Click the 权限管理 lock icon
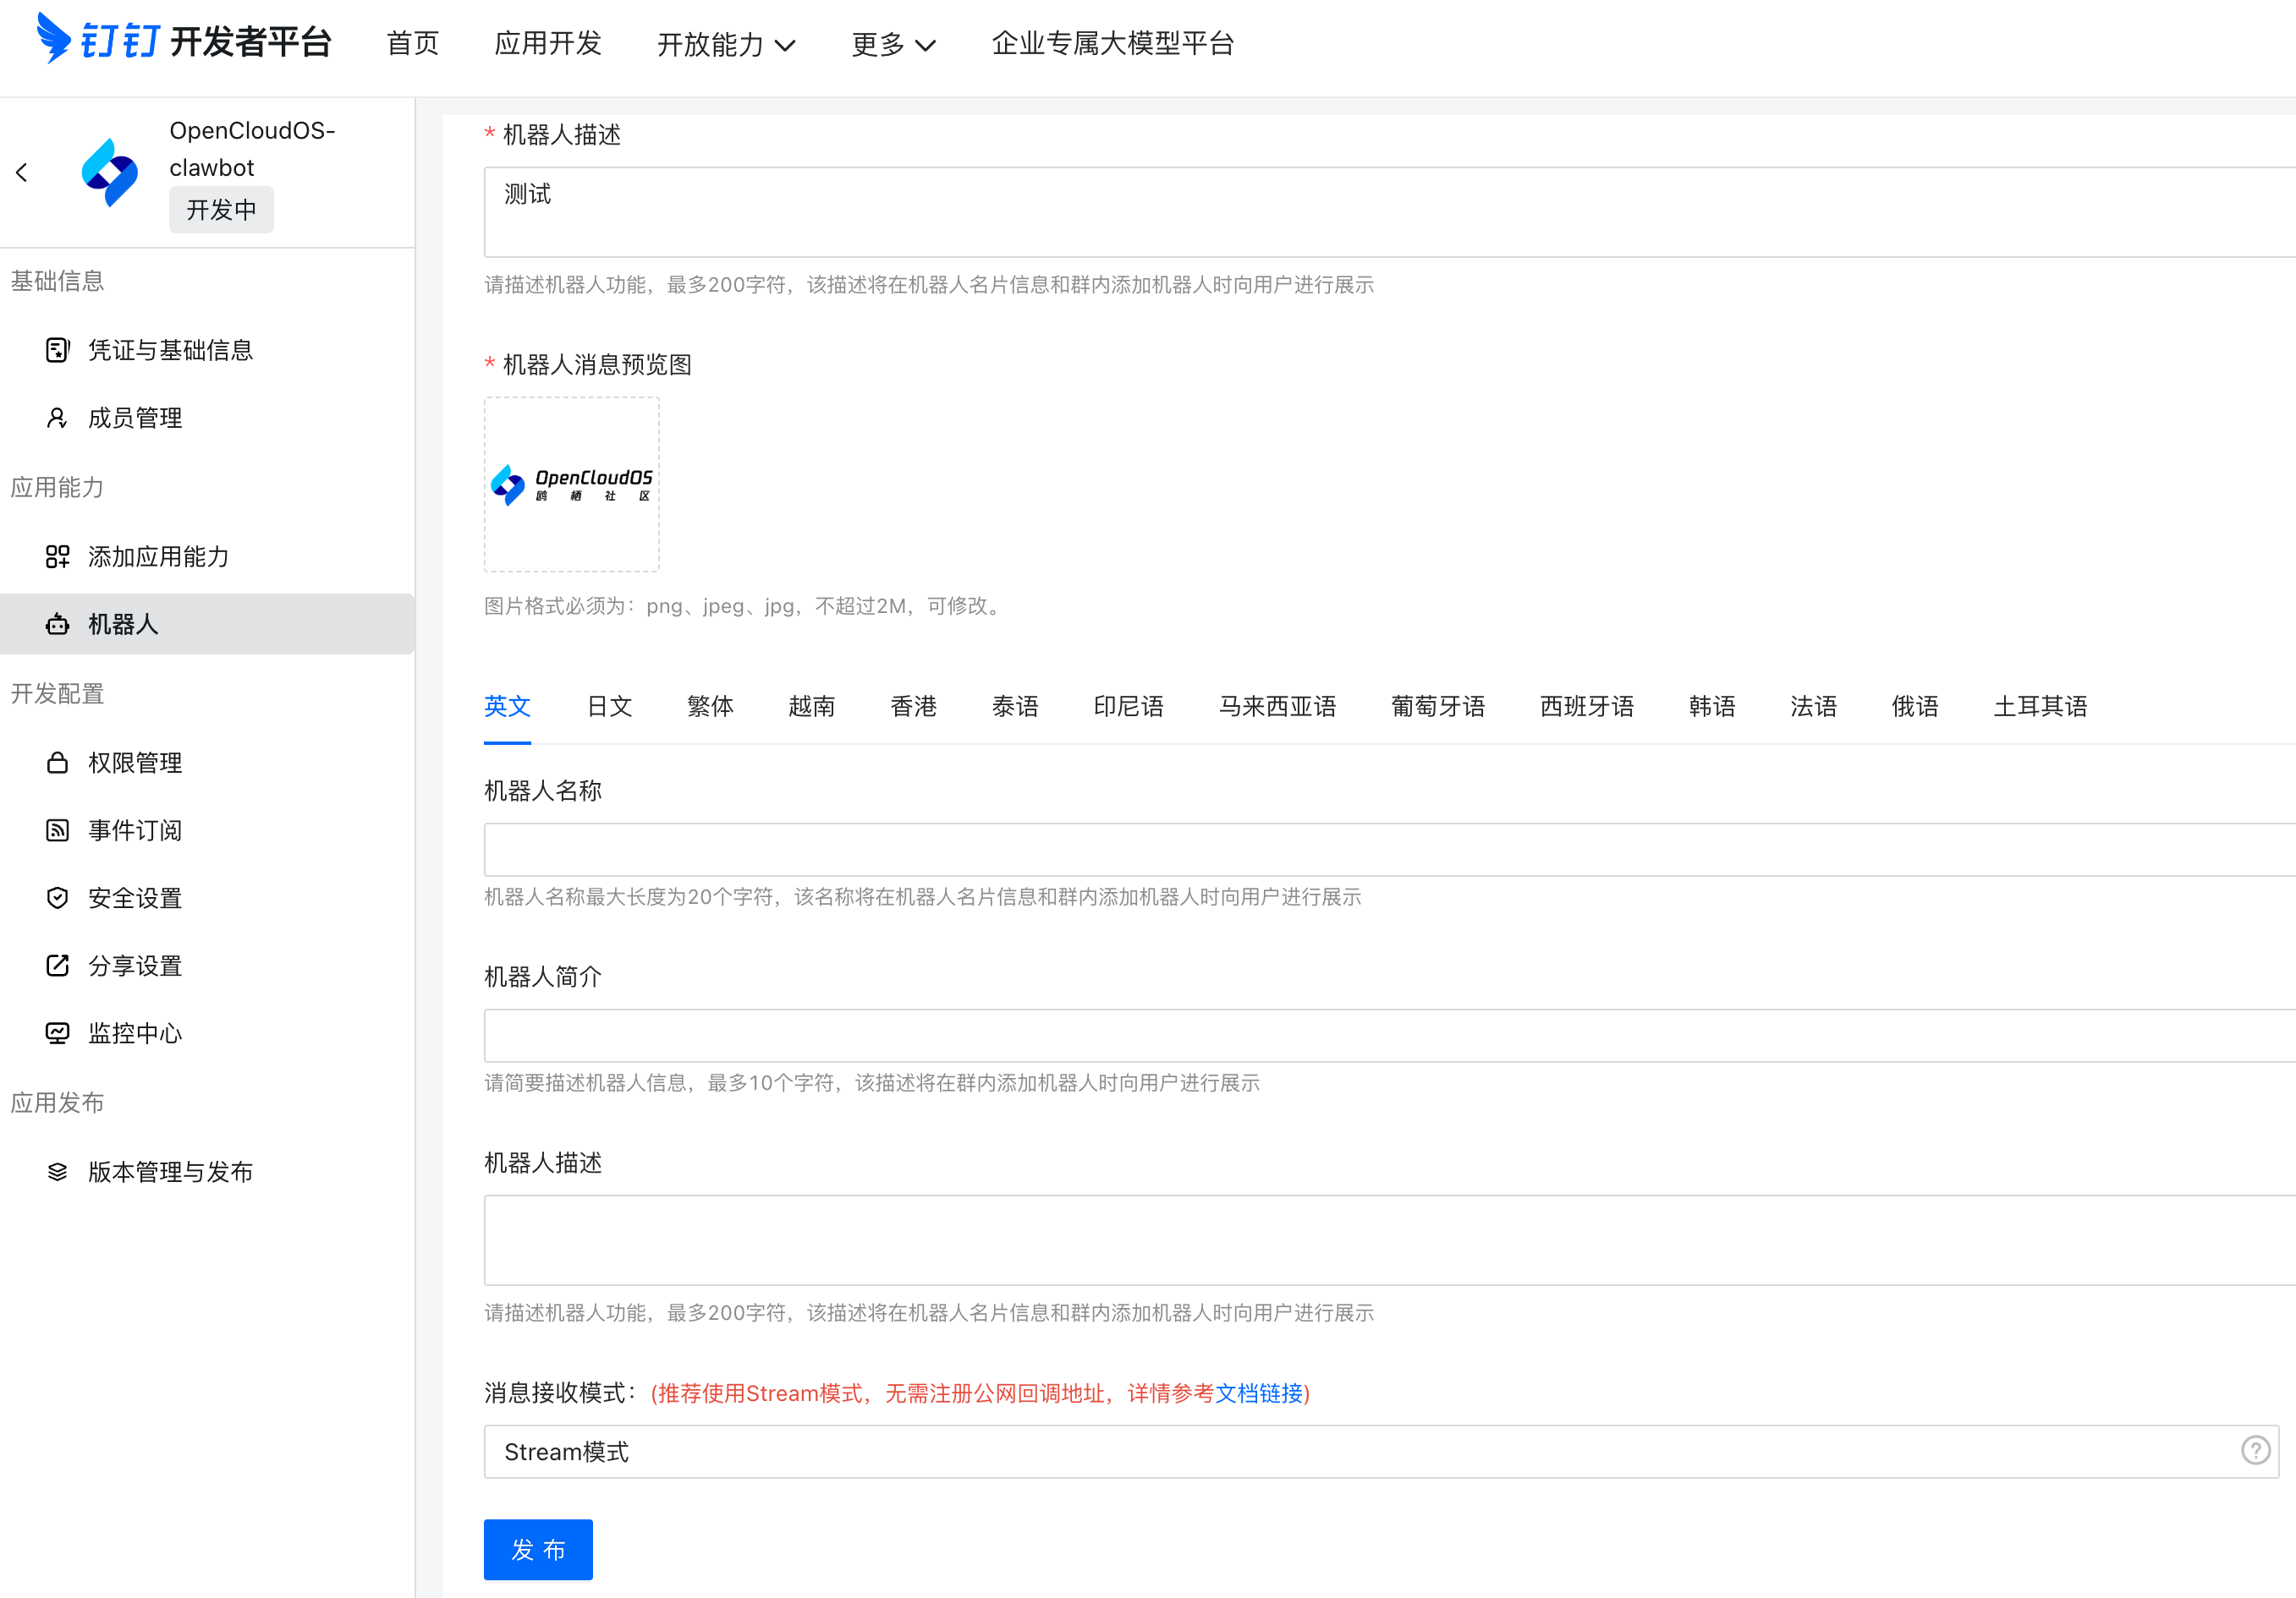The height and width of the screenshot is (1598, 2296). [x=57, y=763]
